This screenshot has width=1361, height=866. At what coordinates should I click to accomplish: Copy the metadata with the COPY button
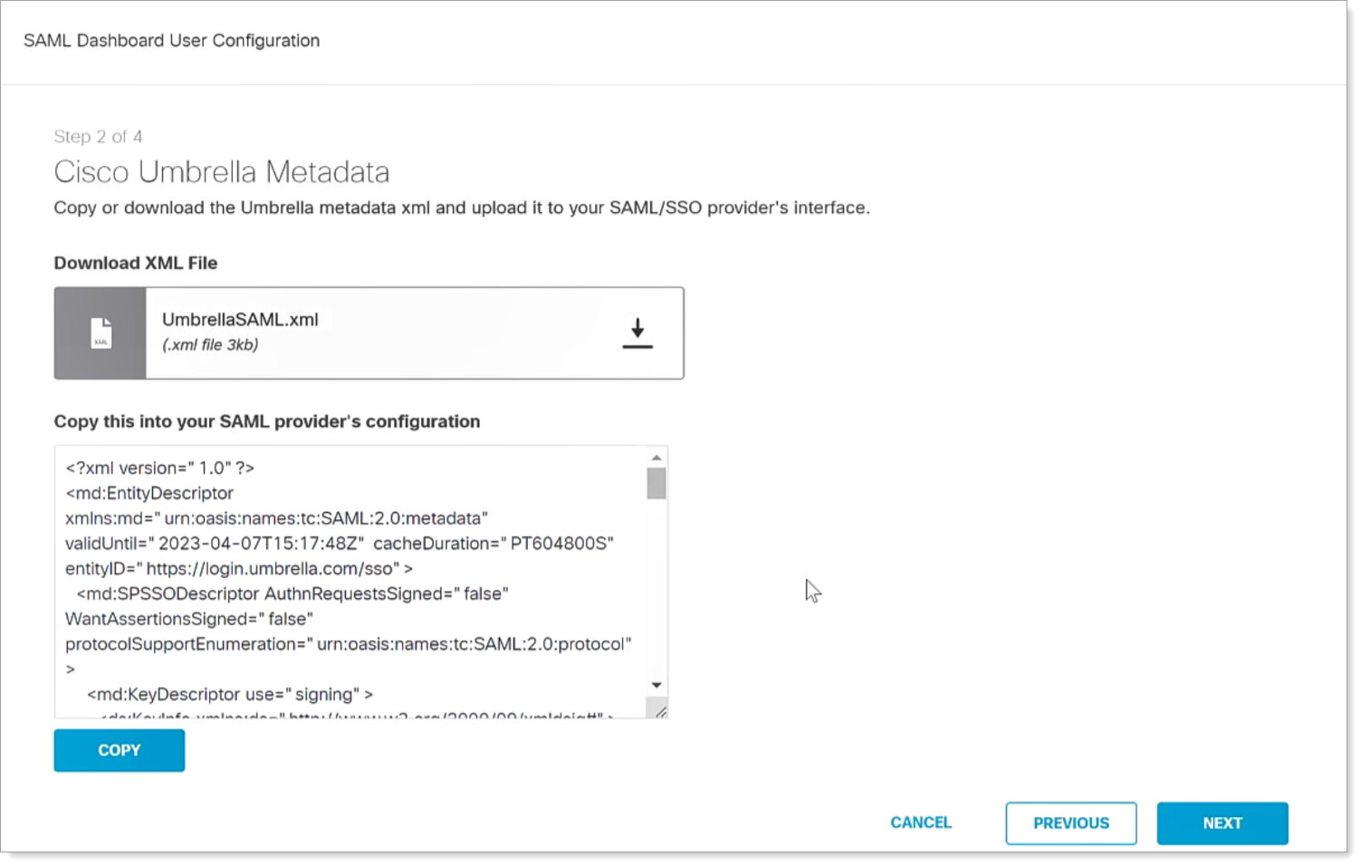pos(119,750)
